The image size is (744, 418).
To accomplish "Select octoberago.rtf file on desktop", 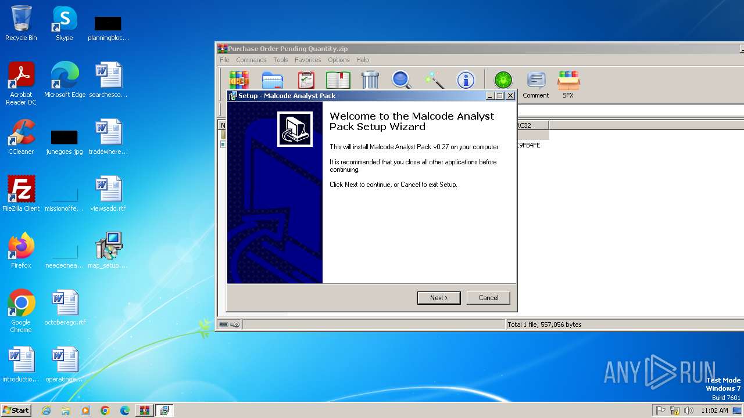I will [x=65, y=308].
